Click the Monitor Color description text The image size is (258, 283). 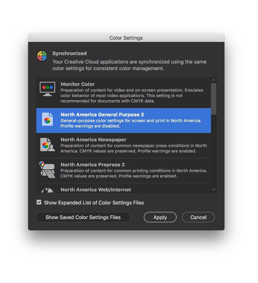(132, 95)
